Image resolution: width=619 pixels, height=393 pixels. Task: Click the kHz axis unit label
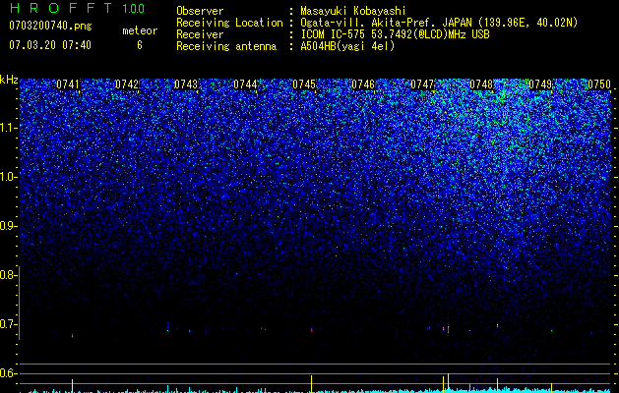pos(9,80)
